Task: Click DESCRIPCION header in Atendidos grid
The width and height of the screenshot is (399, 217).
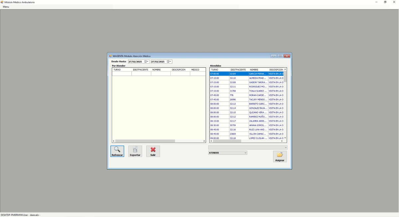Action: point(276,70)
